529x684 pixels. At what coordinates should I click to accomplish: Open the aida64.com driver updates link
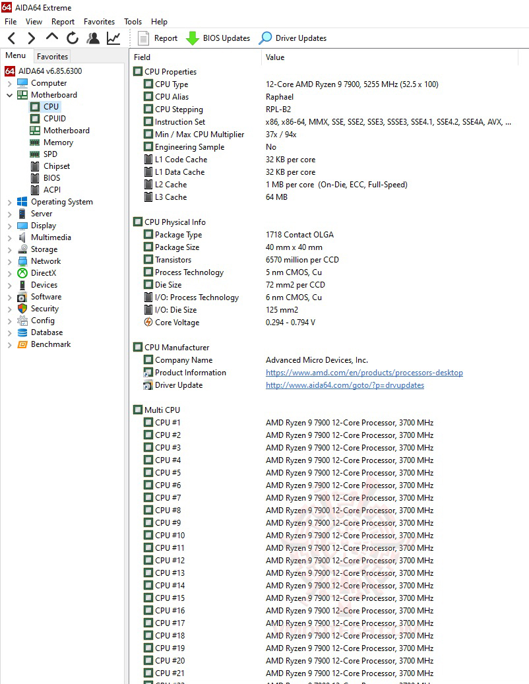coord(344,385)
